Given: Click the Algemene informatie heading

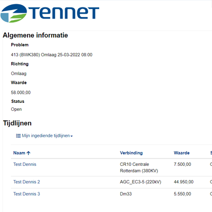Looking at the screenshot, I should [36, 36].
